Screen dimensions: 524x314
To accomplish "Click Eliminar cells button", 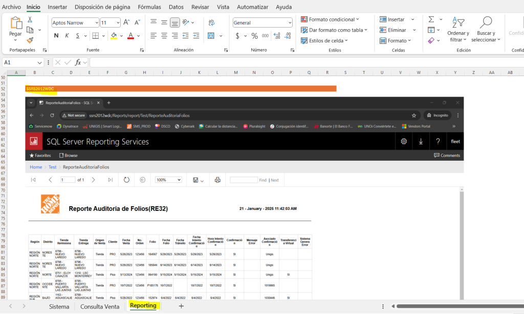I will click(393, 30).
